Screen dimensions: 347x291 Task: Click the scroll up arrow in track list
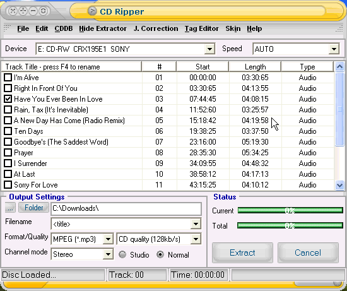[339, 66]
